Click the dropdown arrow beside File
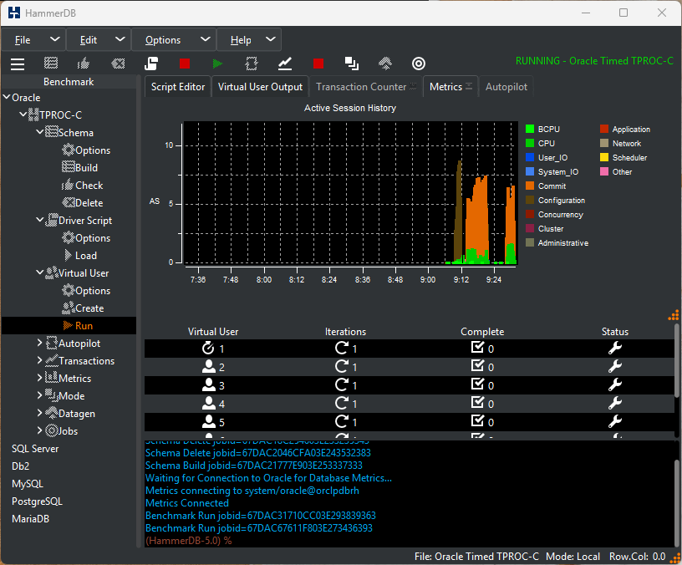 55,39
